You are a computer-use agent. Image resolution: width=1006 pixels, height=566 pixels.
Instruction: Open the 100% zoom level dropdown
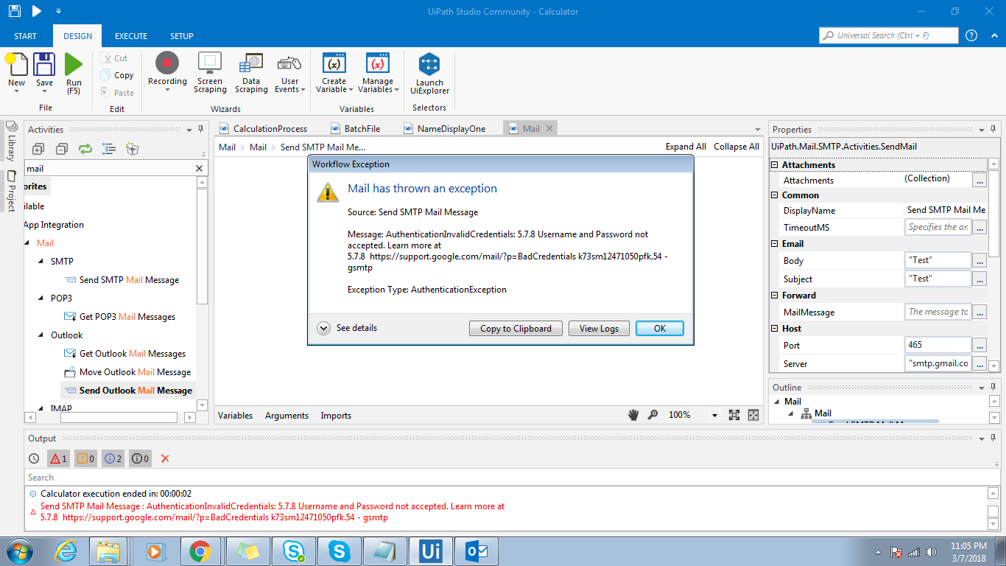coord(714,416)
